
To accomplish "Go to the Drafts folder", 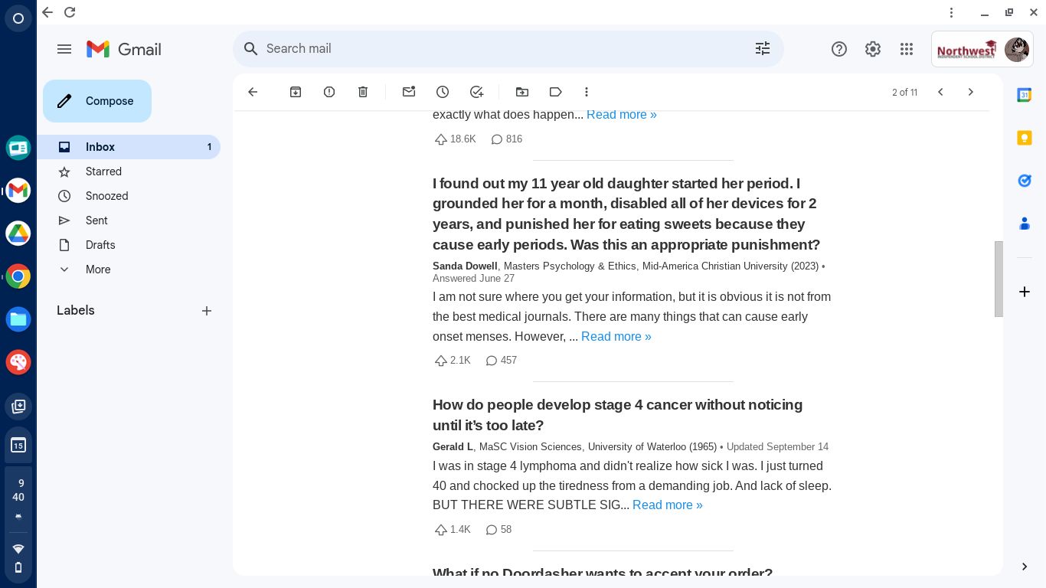I will pos(100,245).
